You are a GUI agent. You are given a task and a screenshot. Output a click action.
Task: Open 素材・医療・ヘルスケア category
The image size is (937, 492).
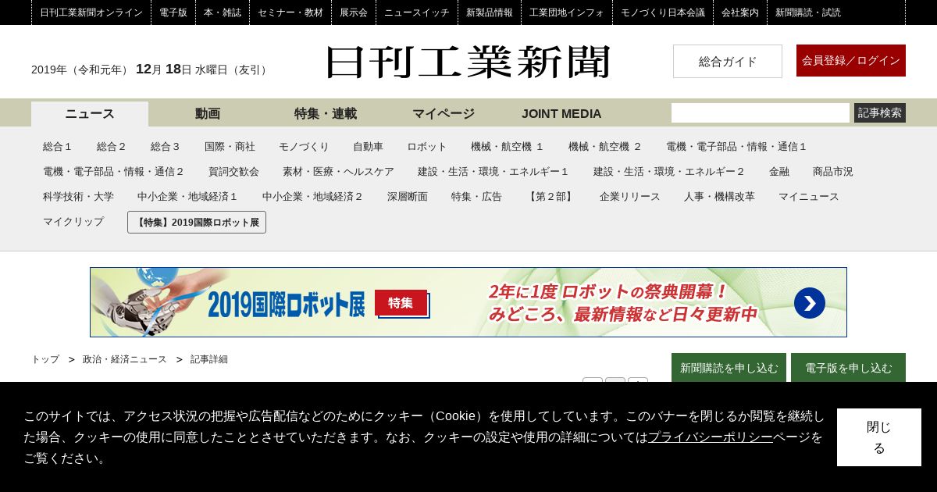338,172
